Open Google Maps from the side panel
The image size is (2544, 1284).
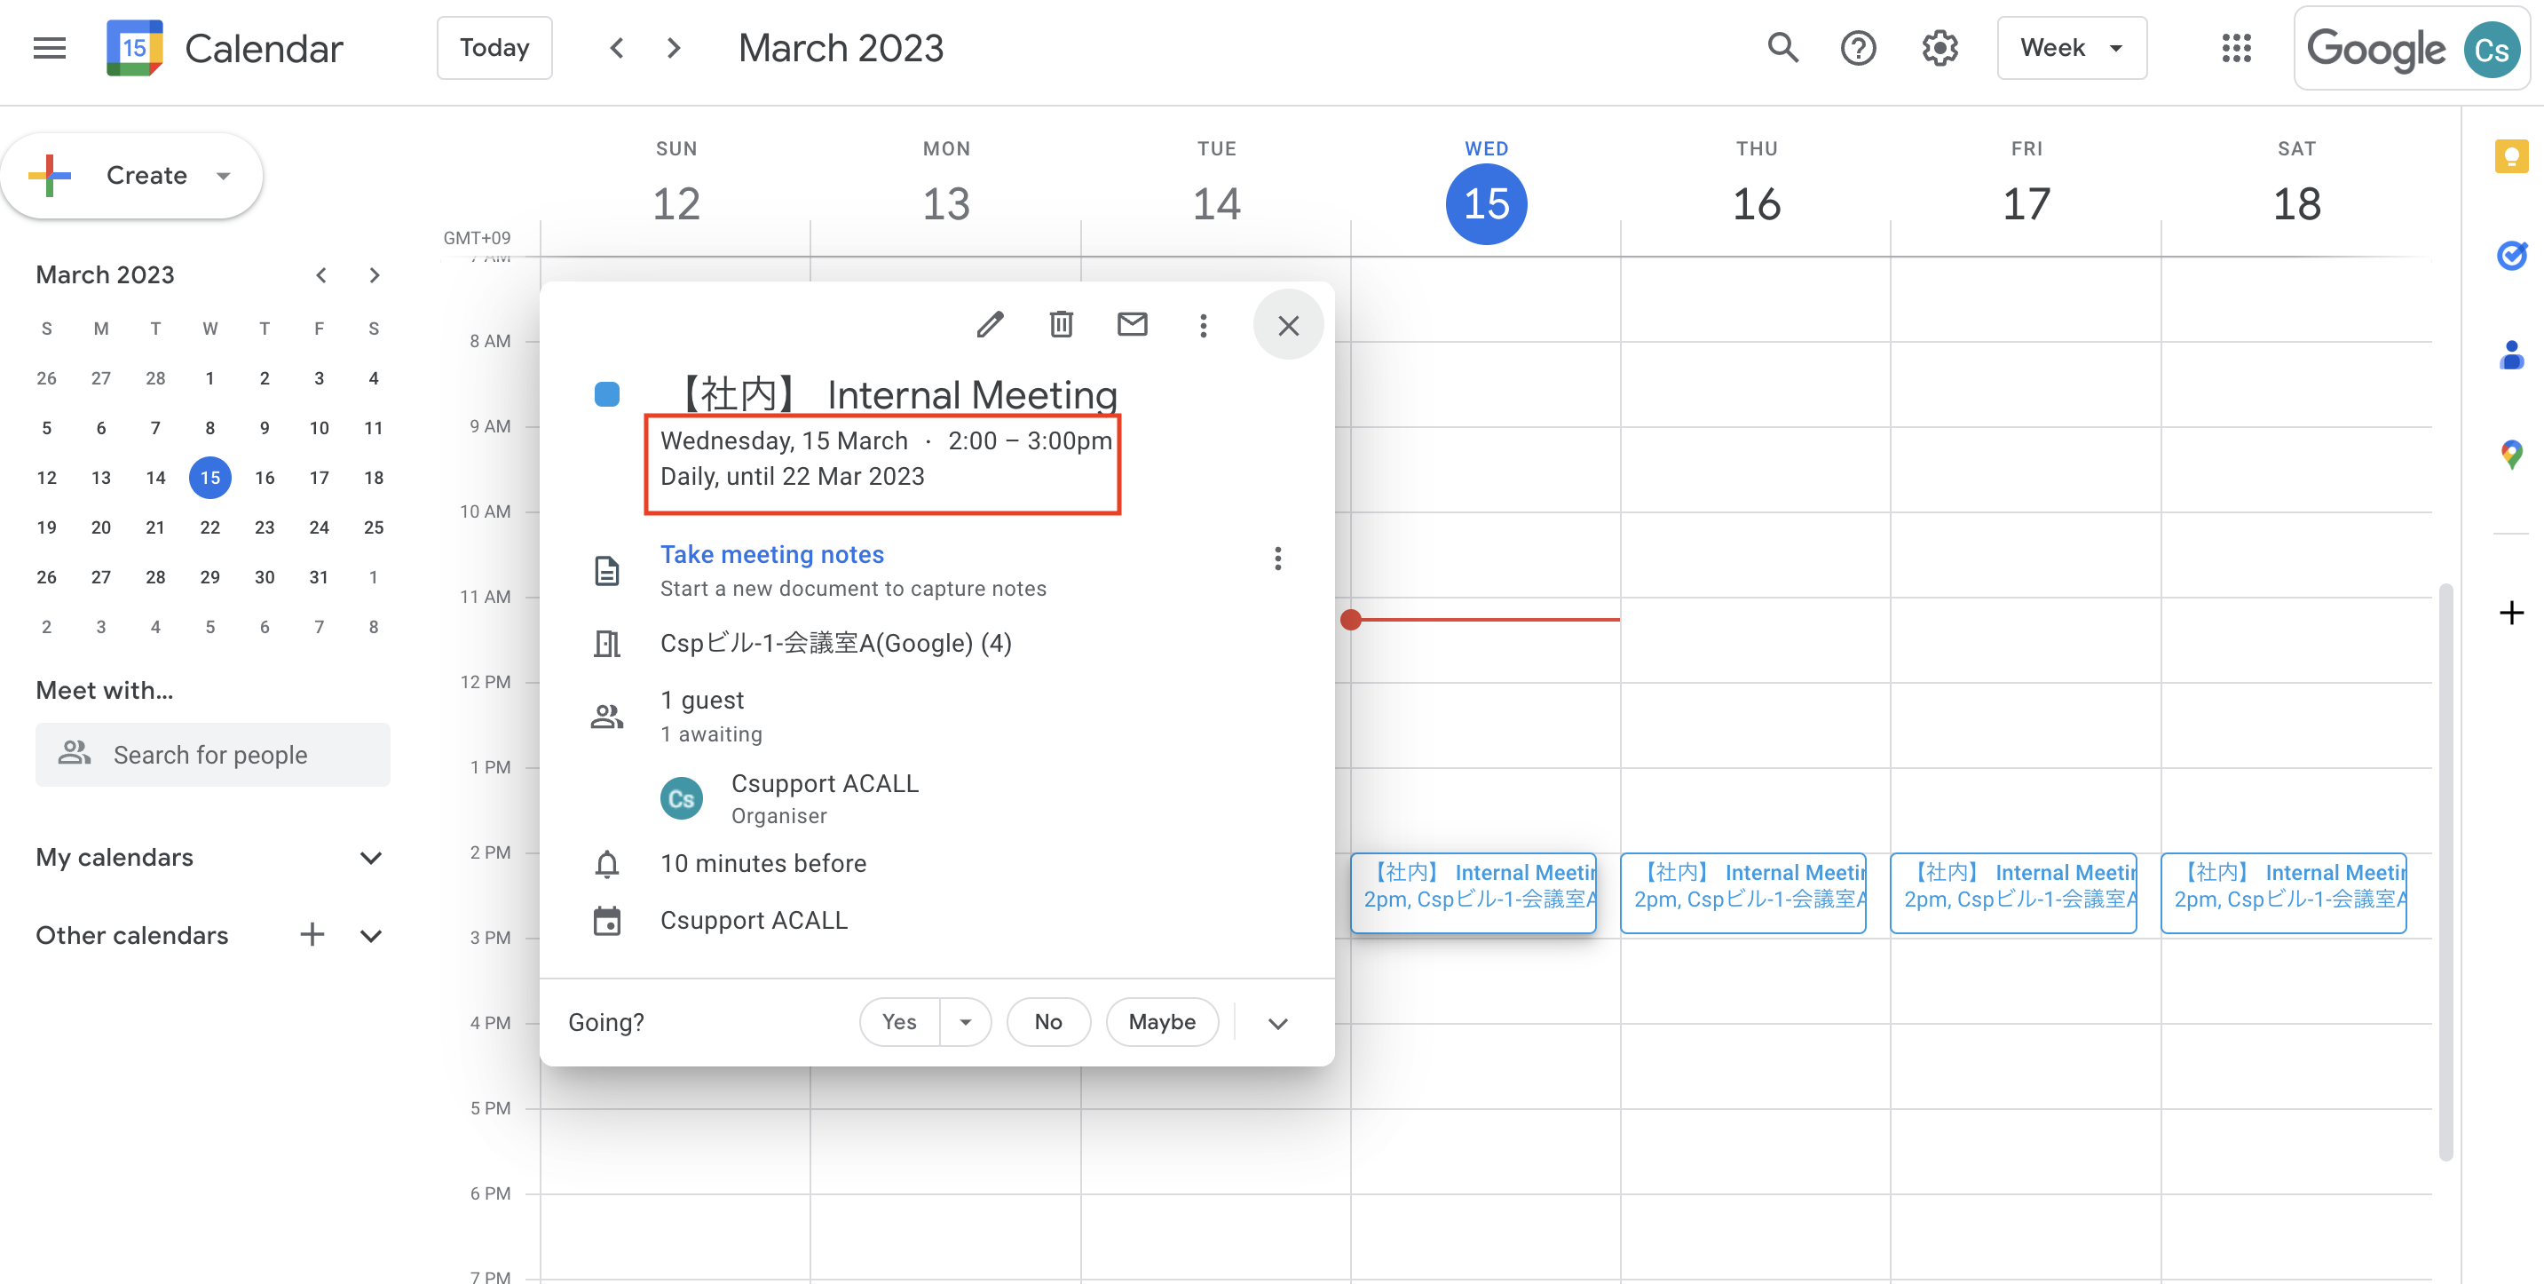(x=2511, y=454)
